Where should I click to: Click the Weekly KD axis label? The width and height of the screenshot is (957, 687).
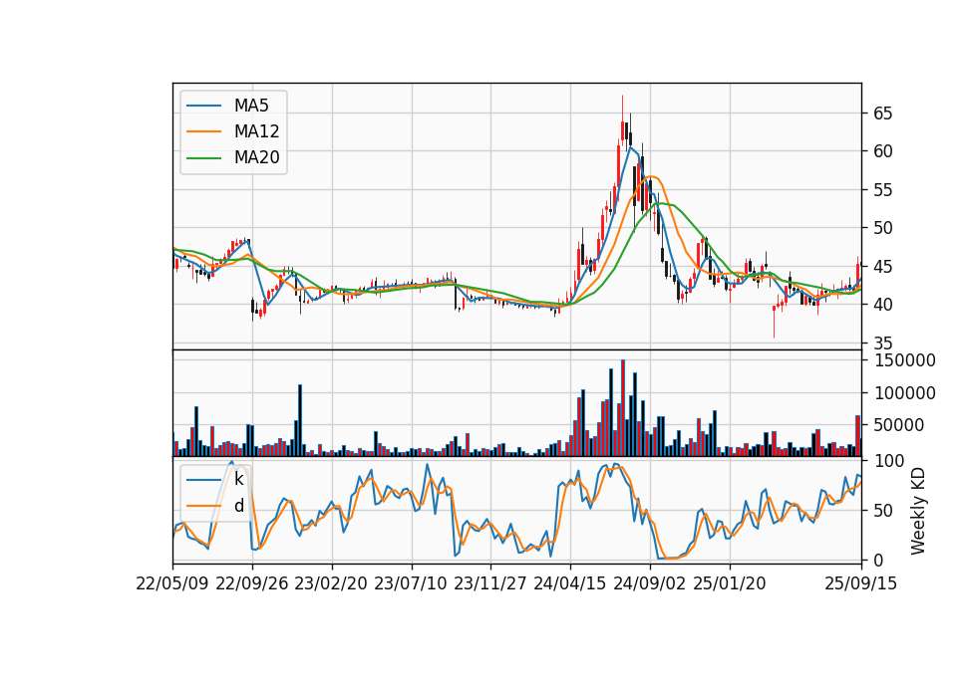[918, 511]
